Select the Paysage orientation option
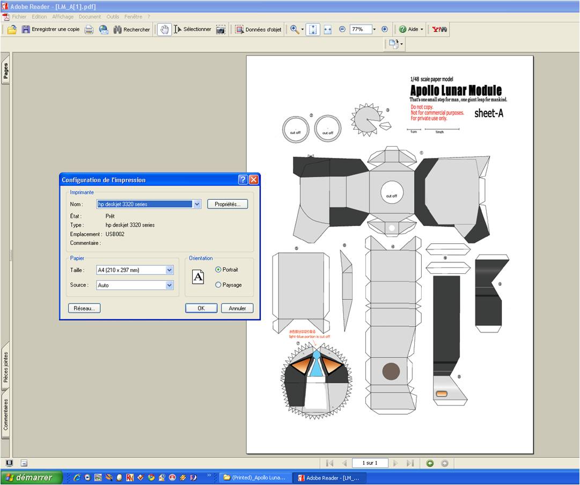This screenshot has width=580, height=485. tap(229, 285)
